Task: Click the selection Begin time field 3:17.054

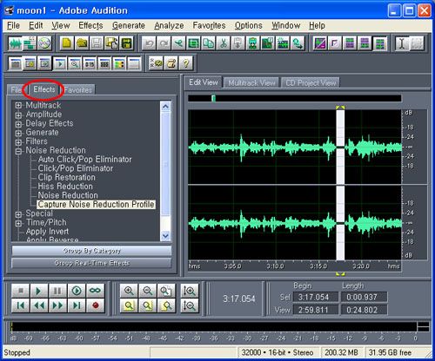Action: [316, 297]
